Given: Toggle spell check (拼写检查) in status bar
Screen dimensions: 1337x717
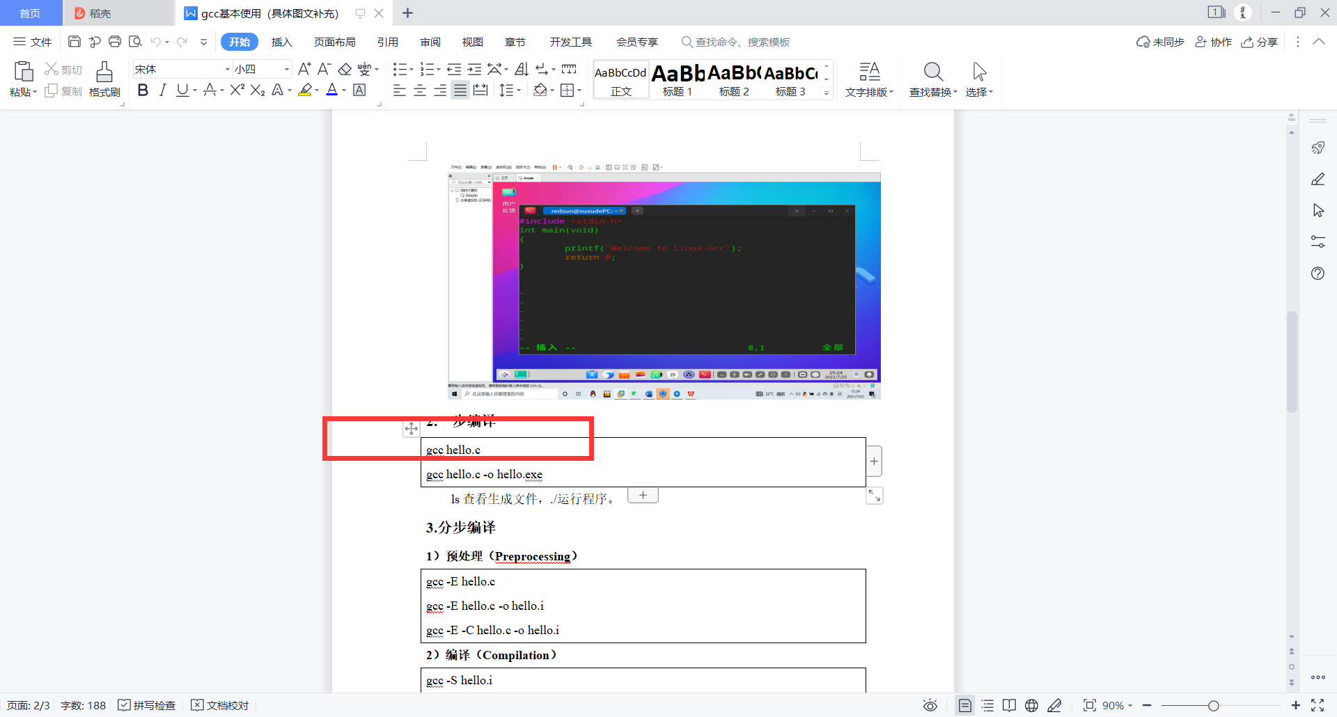Looking at the screenshot, I should [147, 705].
